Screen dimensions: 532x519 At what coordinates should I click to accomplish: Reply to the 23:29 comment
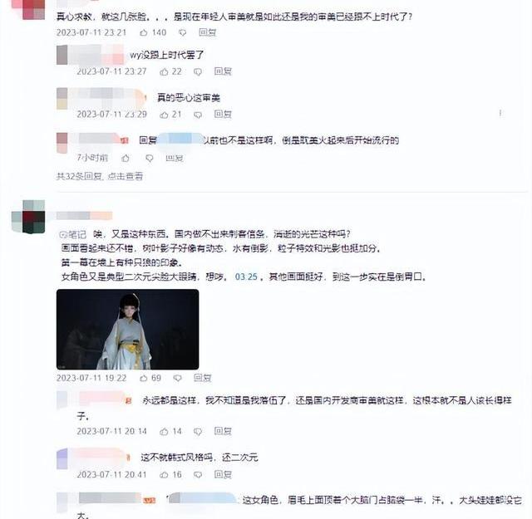[223, 115]
